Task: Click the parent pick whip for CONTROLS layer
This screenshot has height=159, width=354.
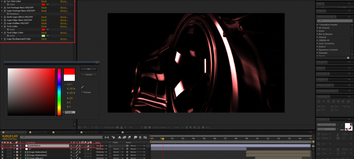Action: [127, 146]
